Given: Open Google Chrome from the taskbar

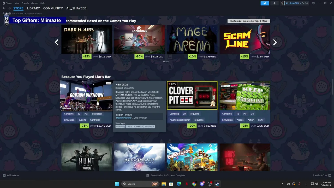Looking at the screenshot, I should click(x=194, y=184).
